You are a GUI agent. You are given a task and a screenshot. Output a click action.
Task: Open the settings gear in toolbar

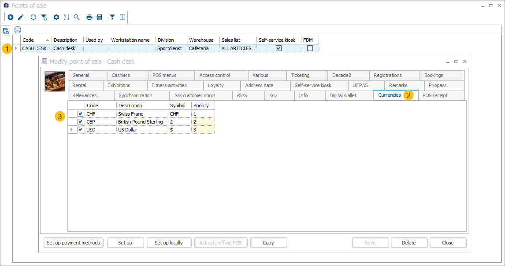point(56,17)
